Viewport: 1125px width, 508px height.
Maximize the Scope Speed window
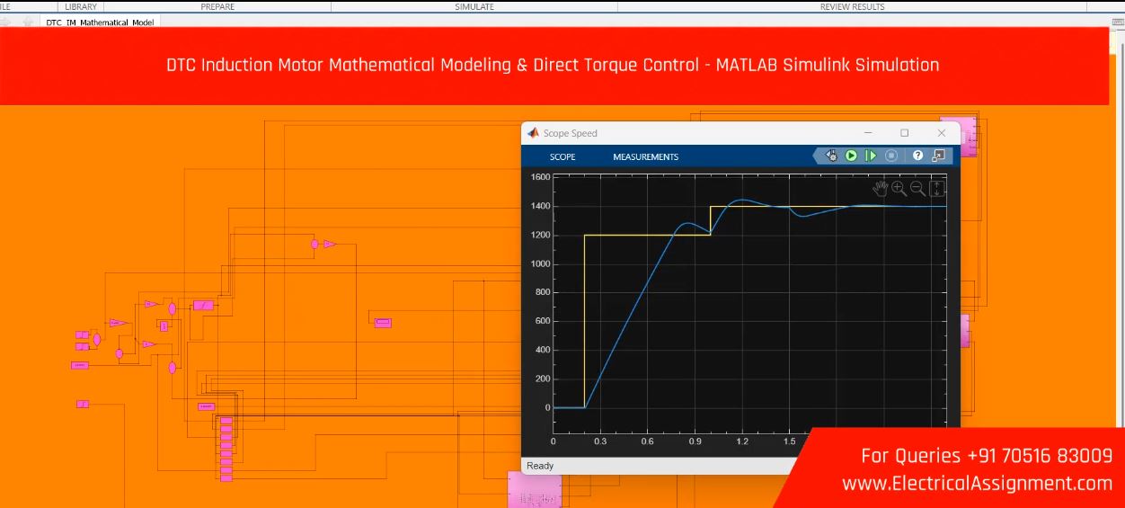tap(904, 133)
